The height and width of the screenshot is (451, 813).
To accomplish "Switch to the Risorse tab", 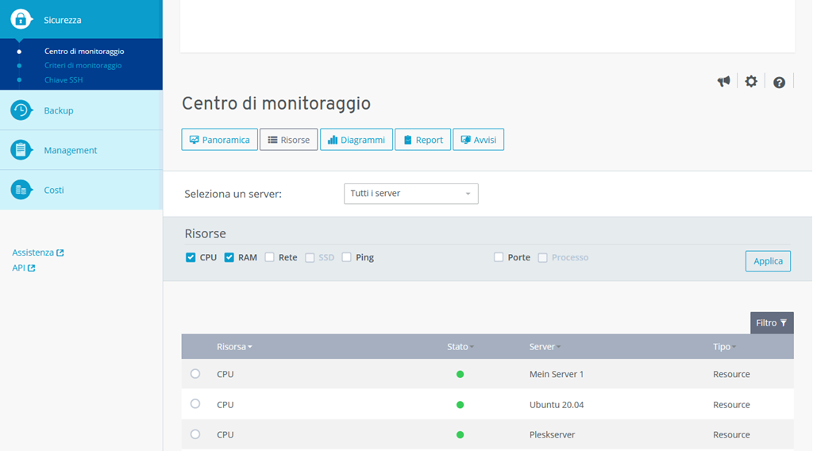I will [288, 140].
